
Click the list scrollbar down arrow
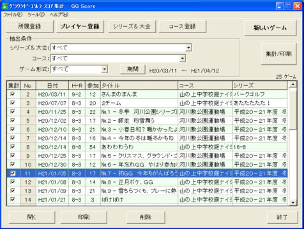click(293, 202)
